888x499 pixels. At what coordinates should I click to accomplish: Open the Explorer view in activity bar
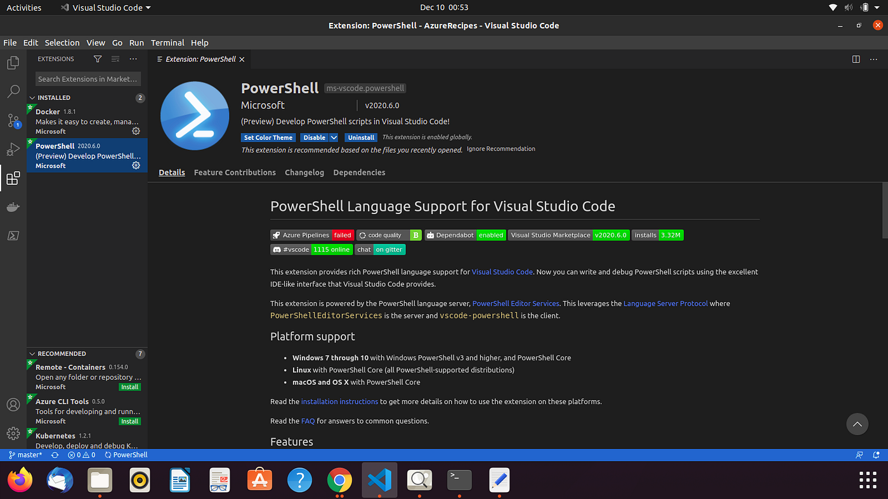(13, 63)
